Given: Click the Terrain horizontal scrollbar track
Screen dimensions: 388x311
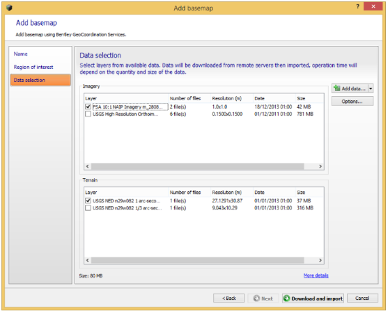Looking at the screenshot, I should pyautogui.click(x=197, y=260).
